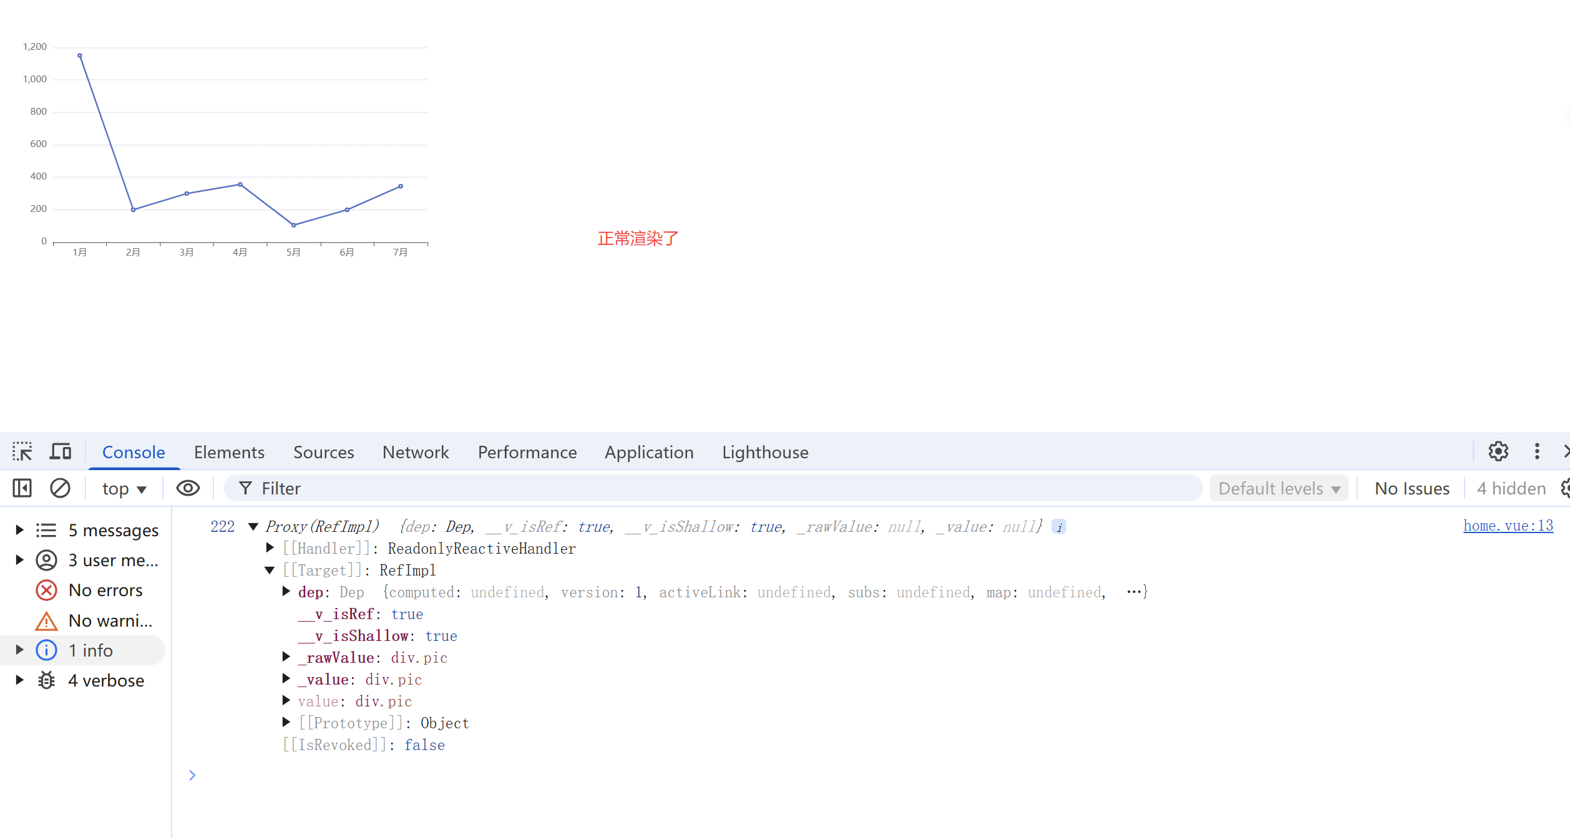Expand the 5 messages group

pyautogui.click(x=19, y=531)
